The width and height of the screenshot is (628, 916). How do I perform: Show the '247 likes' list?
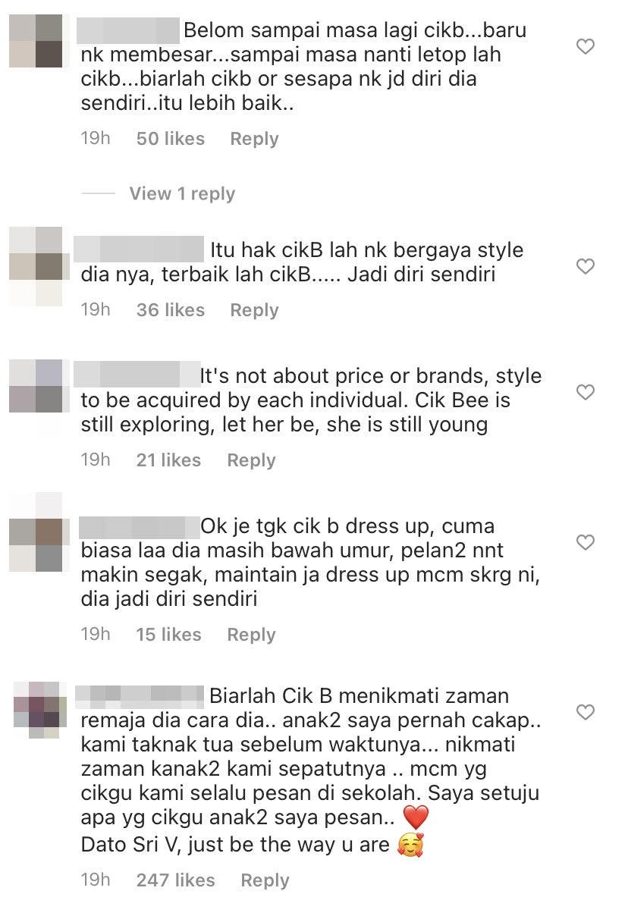click(176, 880)
